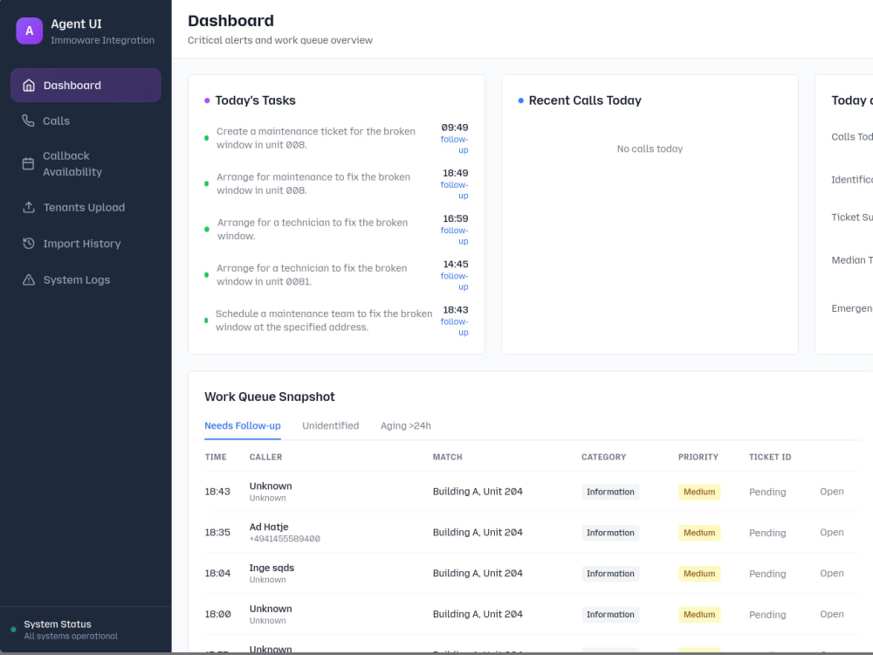
Task: Click follow-up link for 14:45 task
Action: click(454, 281)
